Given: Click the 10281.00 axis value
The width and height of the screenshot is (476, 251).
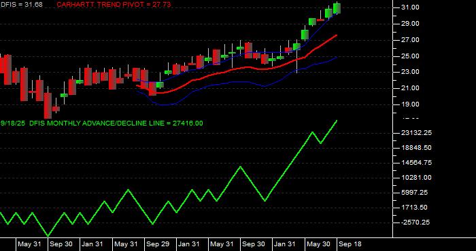Looking at the screenshot, I should click(x=416, y=178).
